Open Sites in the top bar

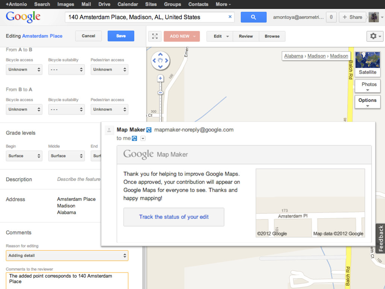pyautogui.click(x=151, y=4)
